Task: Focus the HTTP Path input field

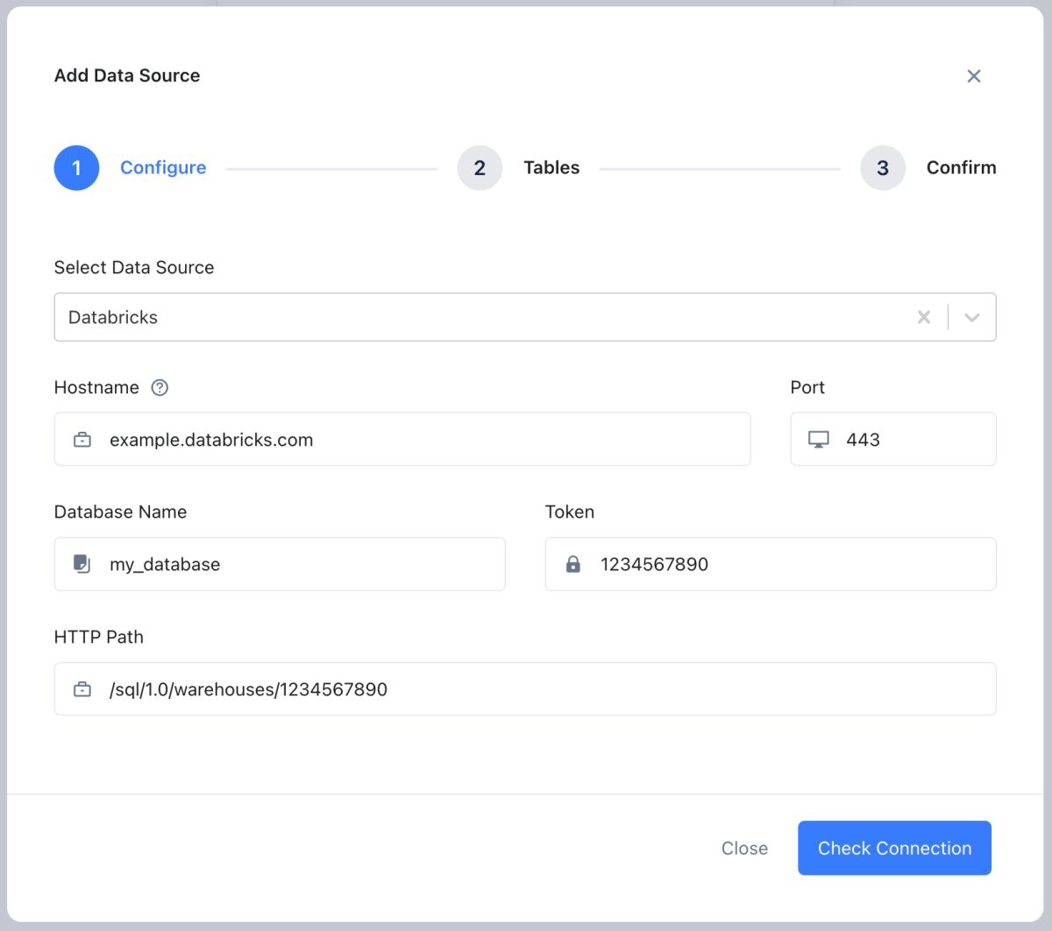Action: pos(525,688)
